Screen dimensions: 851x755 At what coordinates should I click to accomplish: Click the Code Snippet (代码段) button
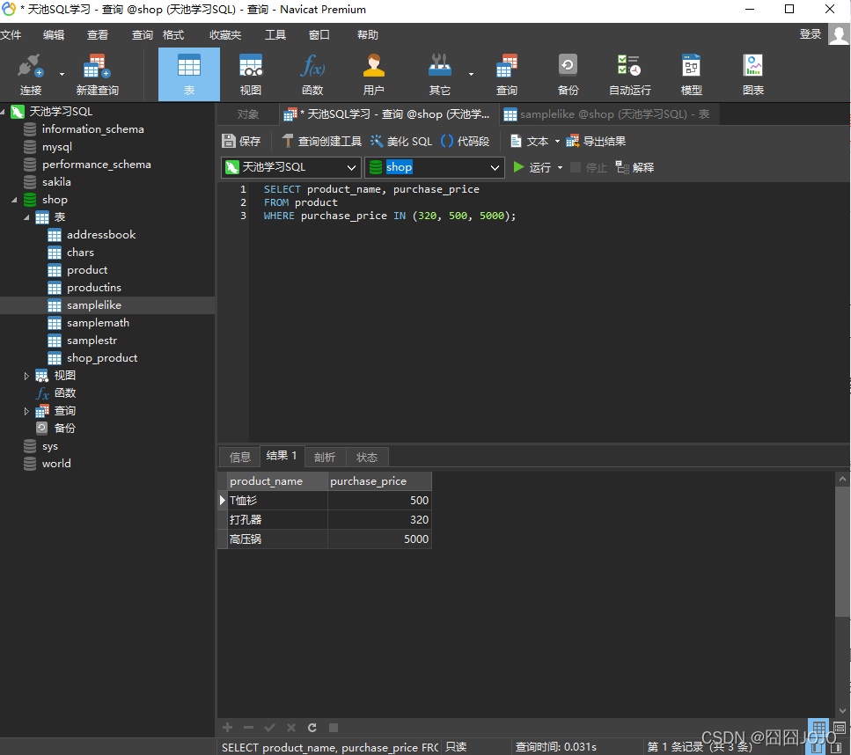click(466, 141)
